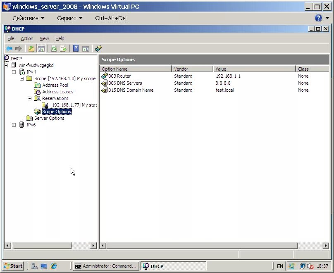Collapse the Reservations tree node
Screen dimensions: 334x273
coord(30,99)
